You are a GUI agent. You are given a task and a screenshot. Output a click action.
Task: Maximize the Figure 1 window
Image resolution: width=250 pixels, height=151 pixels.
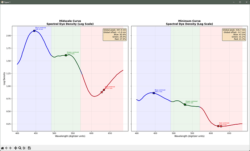[240, 2]
